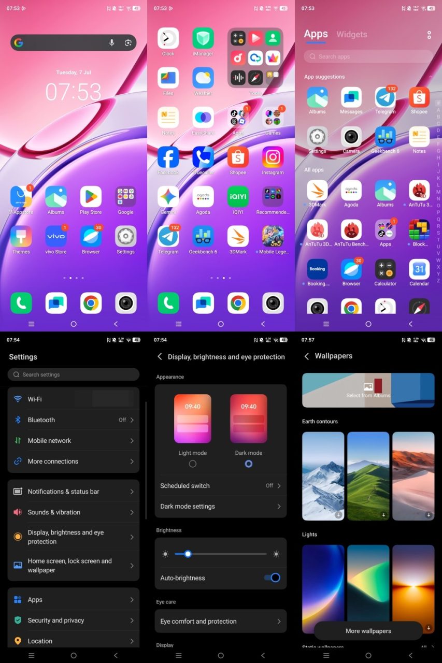Collapse the App suggestions section

click(430, 77)
